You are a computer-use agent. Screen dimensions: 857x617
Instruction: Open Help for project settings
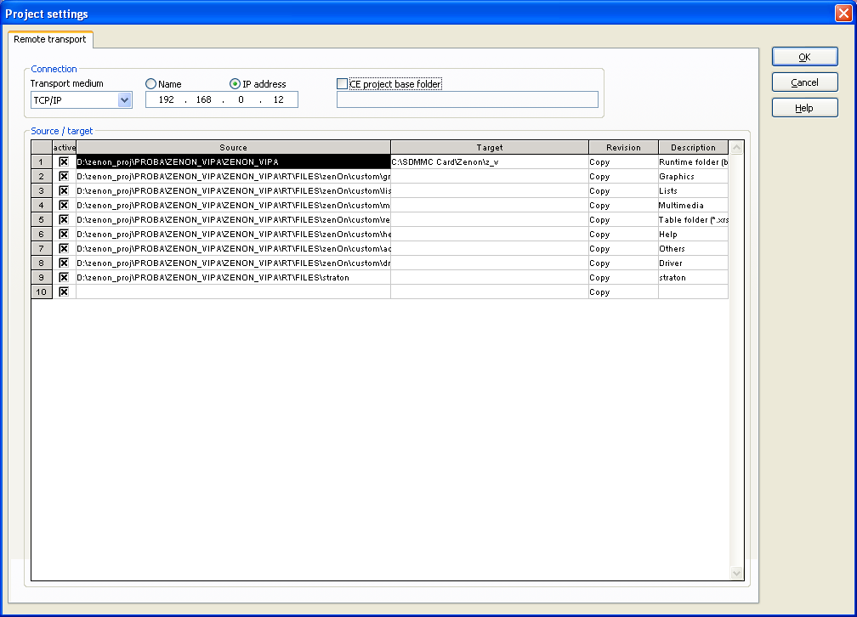[x=804, y=108]
